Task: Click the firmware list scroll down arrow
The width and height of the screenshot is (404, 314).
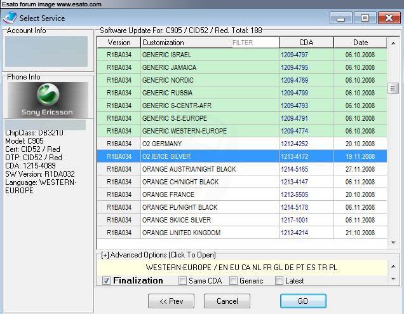Action: (393, 242)
